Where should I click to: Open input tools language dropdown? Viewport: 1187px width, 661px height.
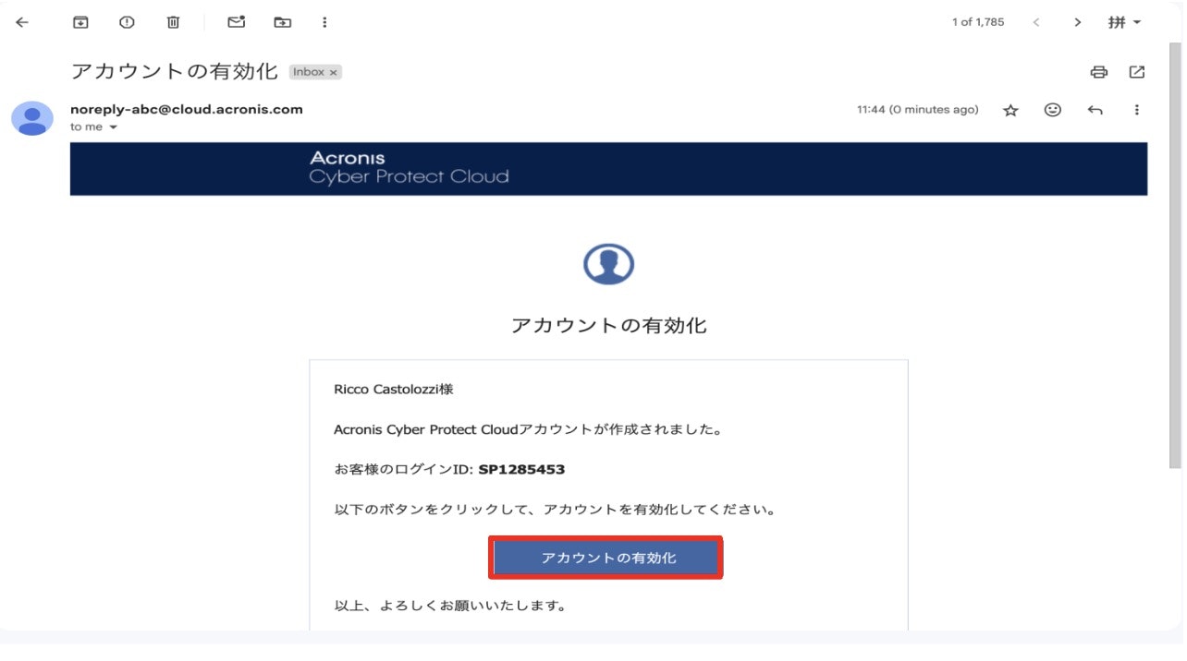(x=1125, y=22)
